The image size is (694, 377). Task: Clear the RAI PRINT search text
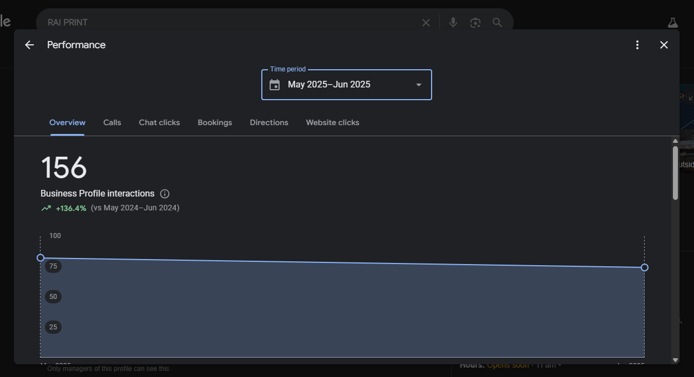click(x=426, y=23)
